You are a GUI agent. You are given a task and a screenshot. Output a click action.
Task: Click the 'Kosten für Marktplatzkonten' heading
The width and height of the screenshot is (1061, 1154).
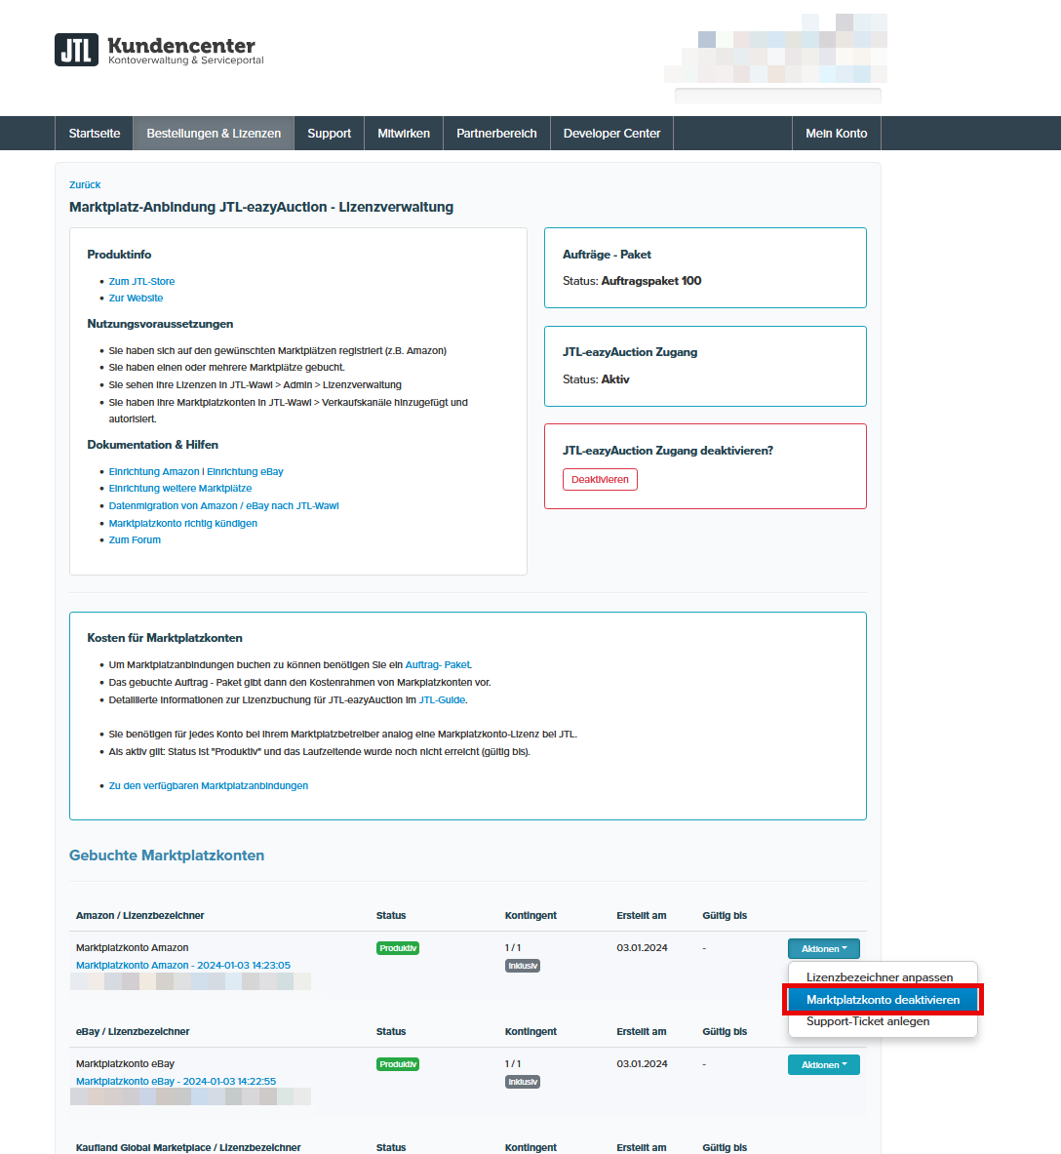pyautogui.click(x=165, y=637)
